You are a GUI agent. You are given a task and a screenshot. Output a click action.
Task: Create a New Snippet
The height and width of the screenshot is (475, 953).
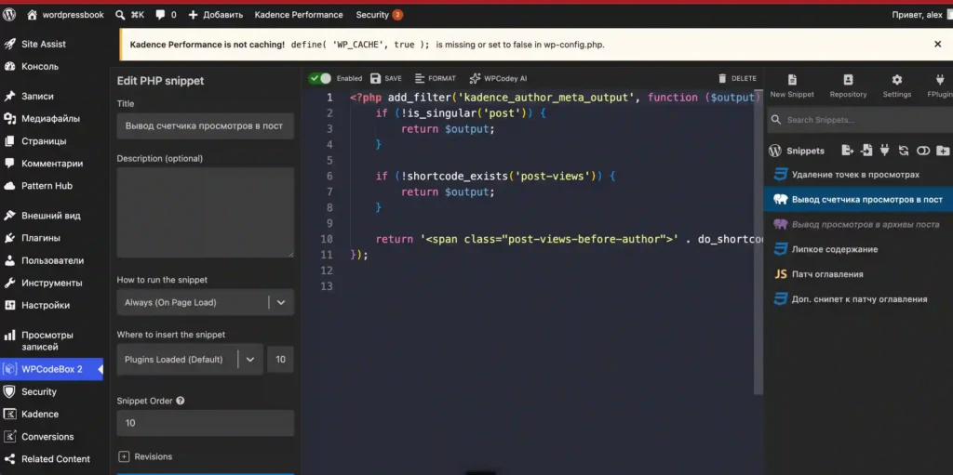pyautogui.click(x=792, y=86)
